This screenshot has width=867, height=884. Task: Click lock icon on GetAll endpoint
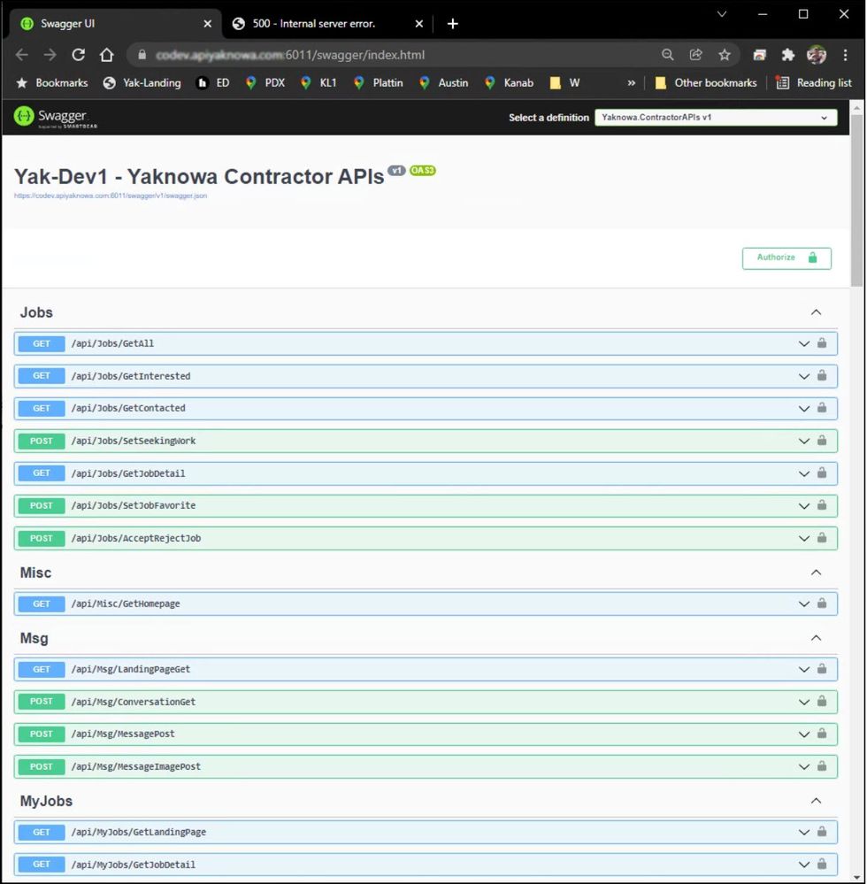pos(822,343)
